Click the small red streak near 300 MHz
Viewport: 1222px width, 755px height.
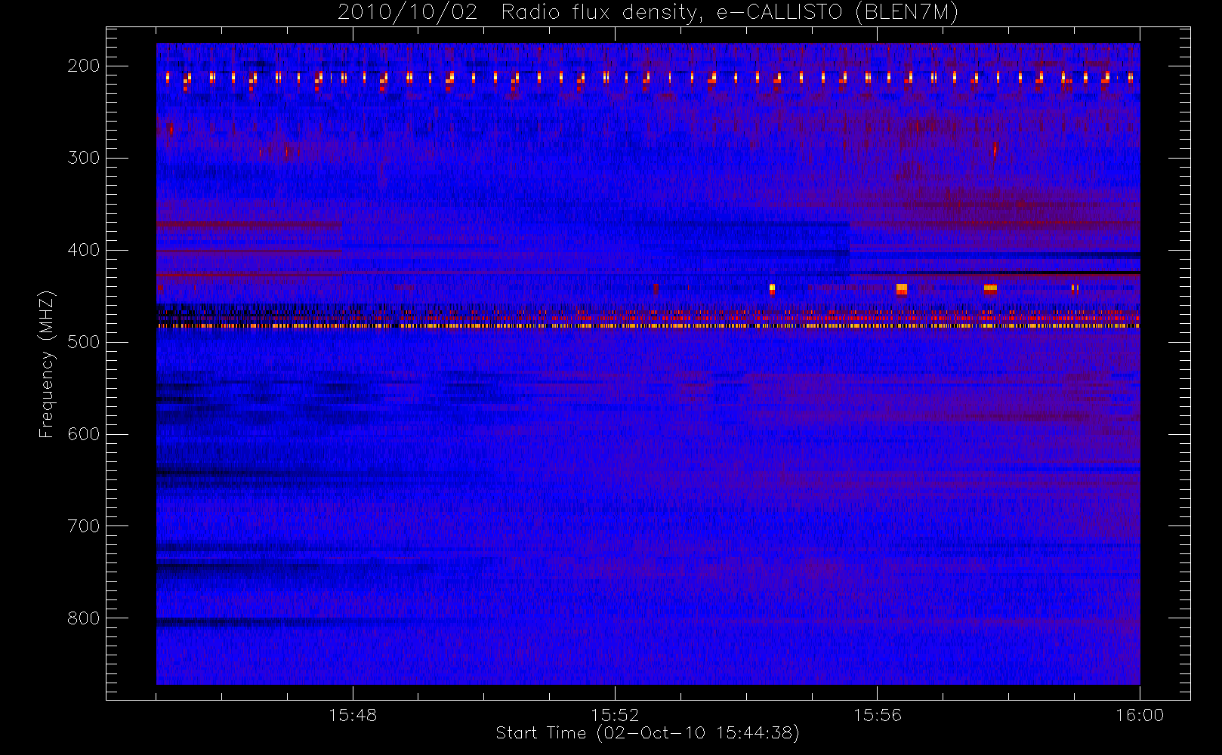tap(995, 149)
